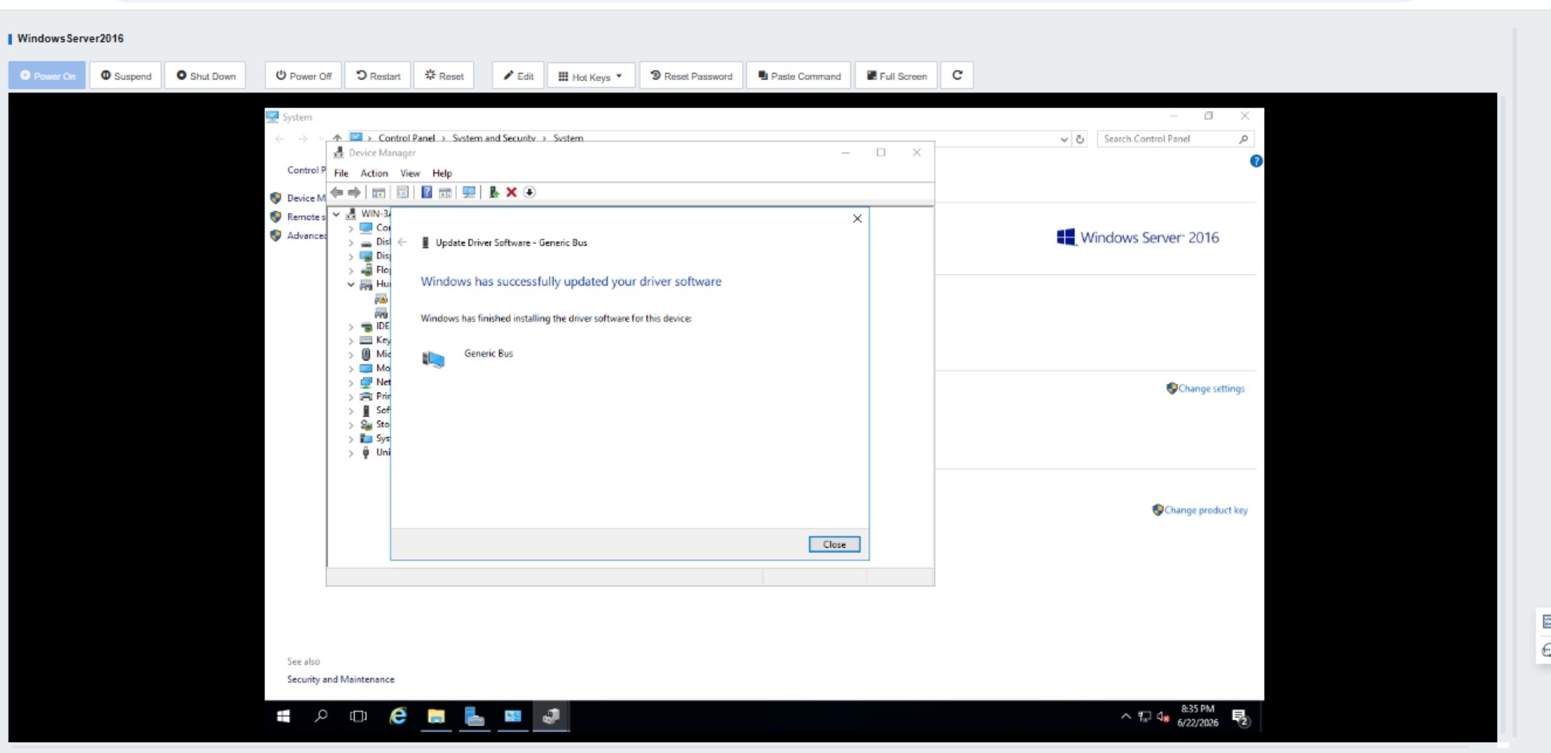The height and width of the screenshot is (753, 1551).
Task: Refresh the System window address bar
Action: [1080, 139]
